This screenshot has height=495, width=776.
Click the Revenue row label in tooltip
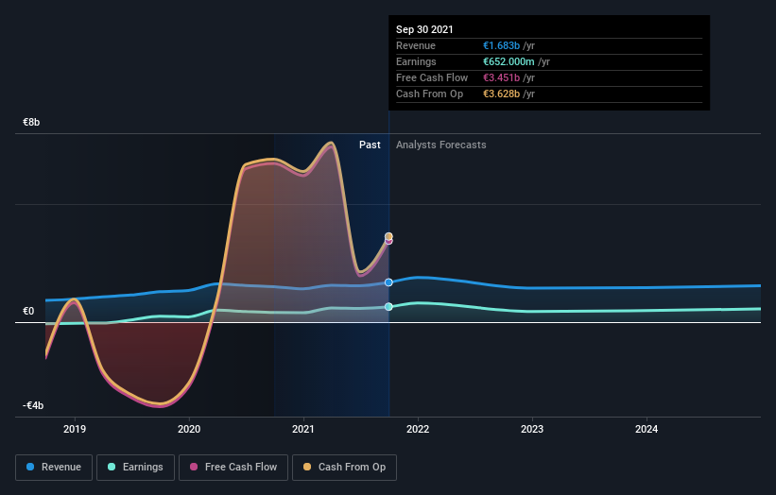[416, 45]
